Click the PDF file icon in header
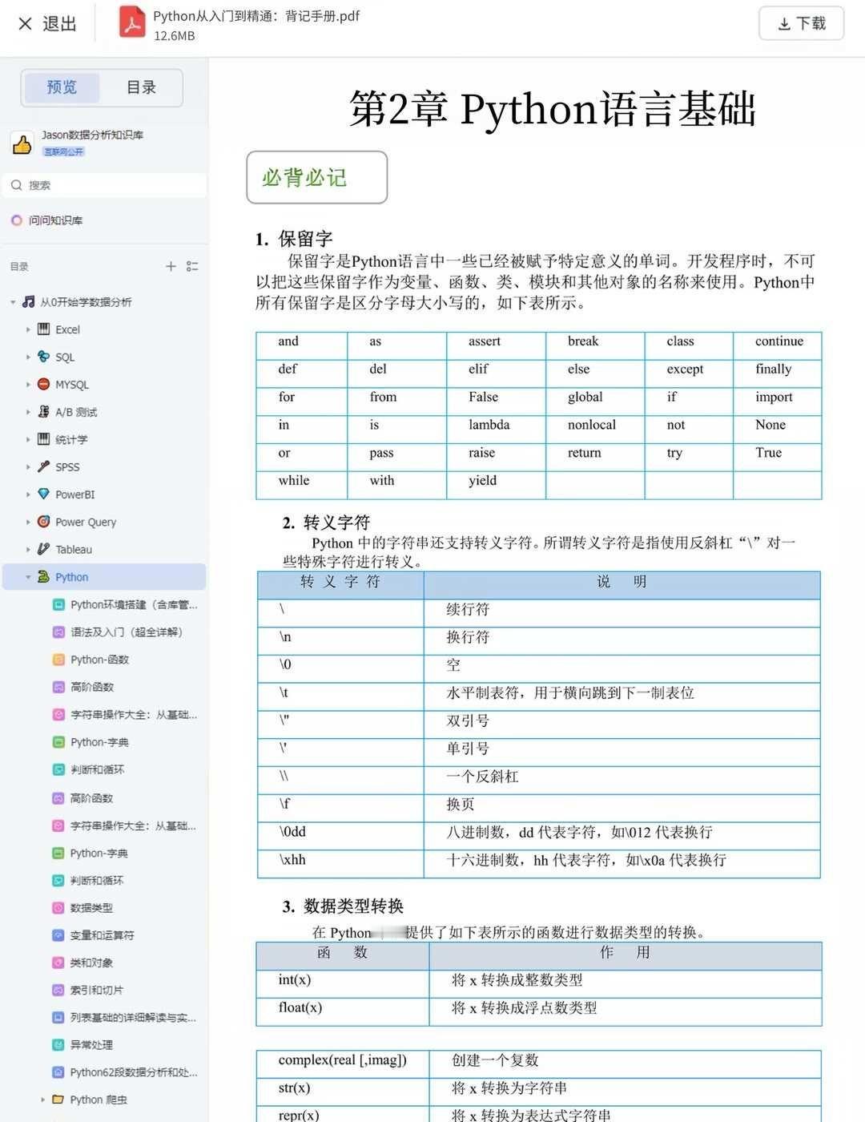This screenshot has width=865, height=1122. coord(132,23)
